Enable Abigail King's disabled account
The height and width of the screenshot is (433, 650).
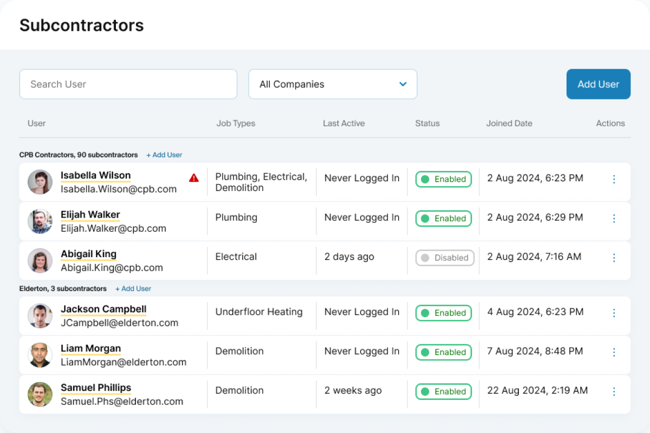[x=445, y=258]
